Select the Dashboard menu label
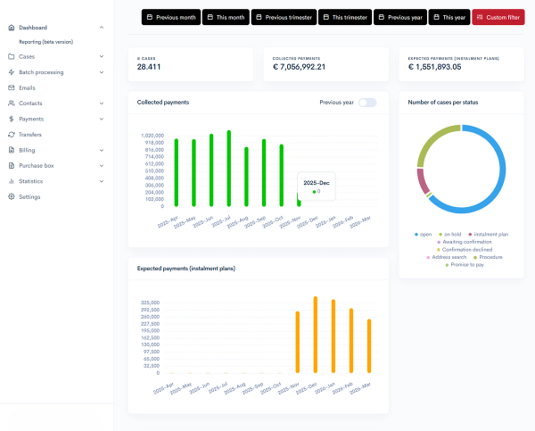The height and width of the screenshot is (431, 535). pos(33,28)
